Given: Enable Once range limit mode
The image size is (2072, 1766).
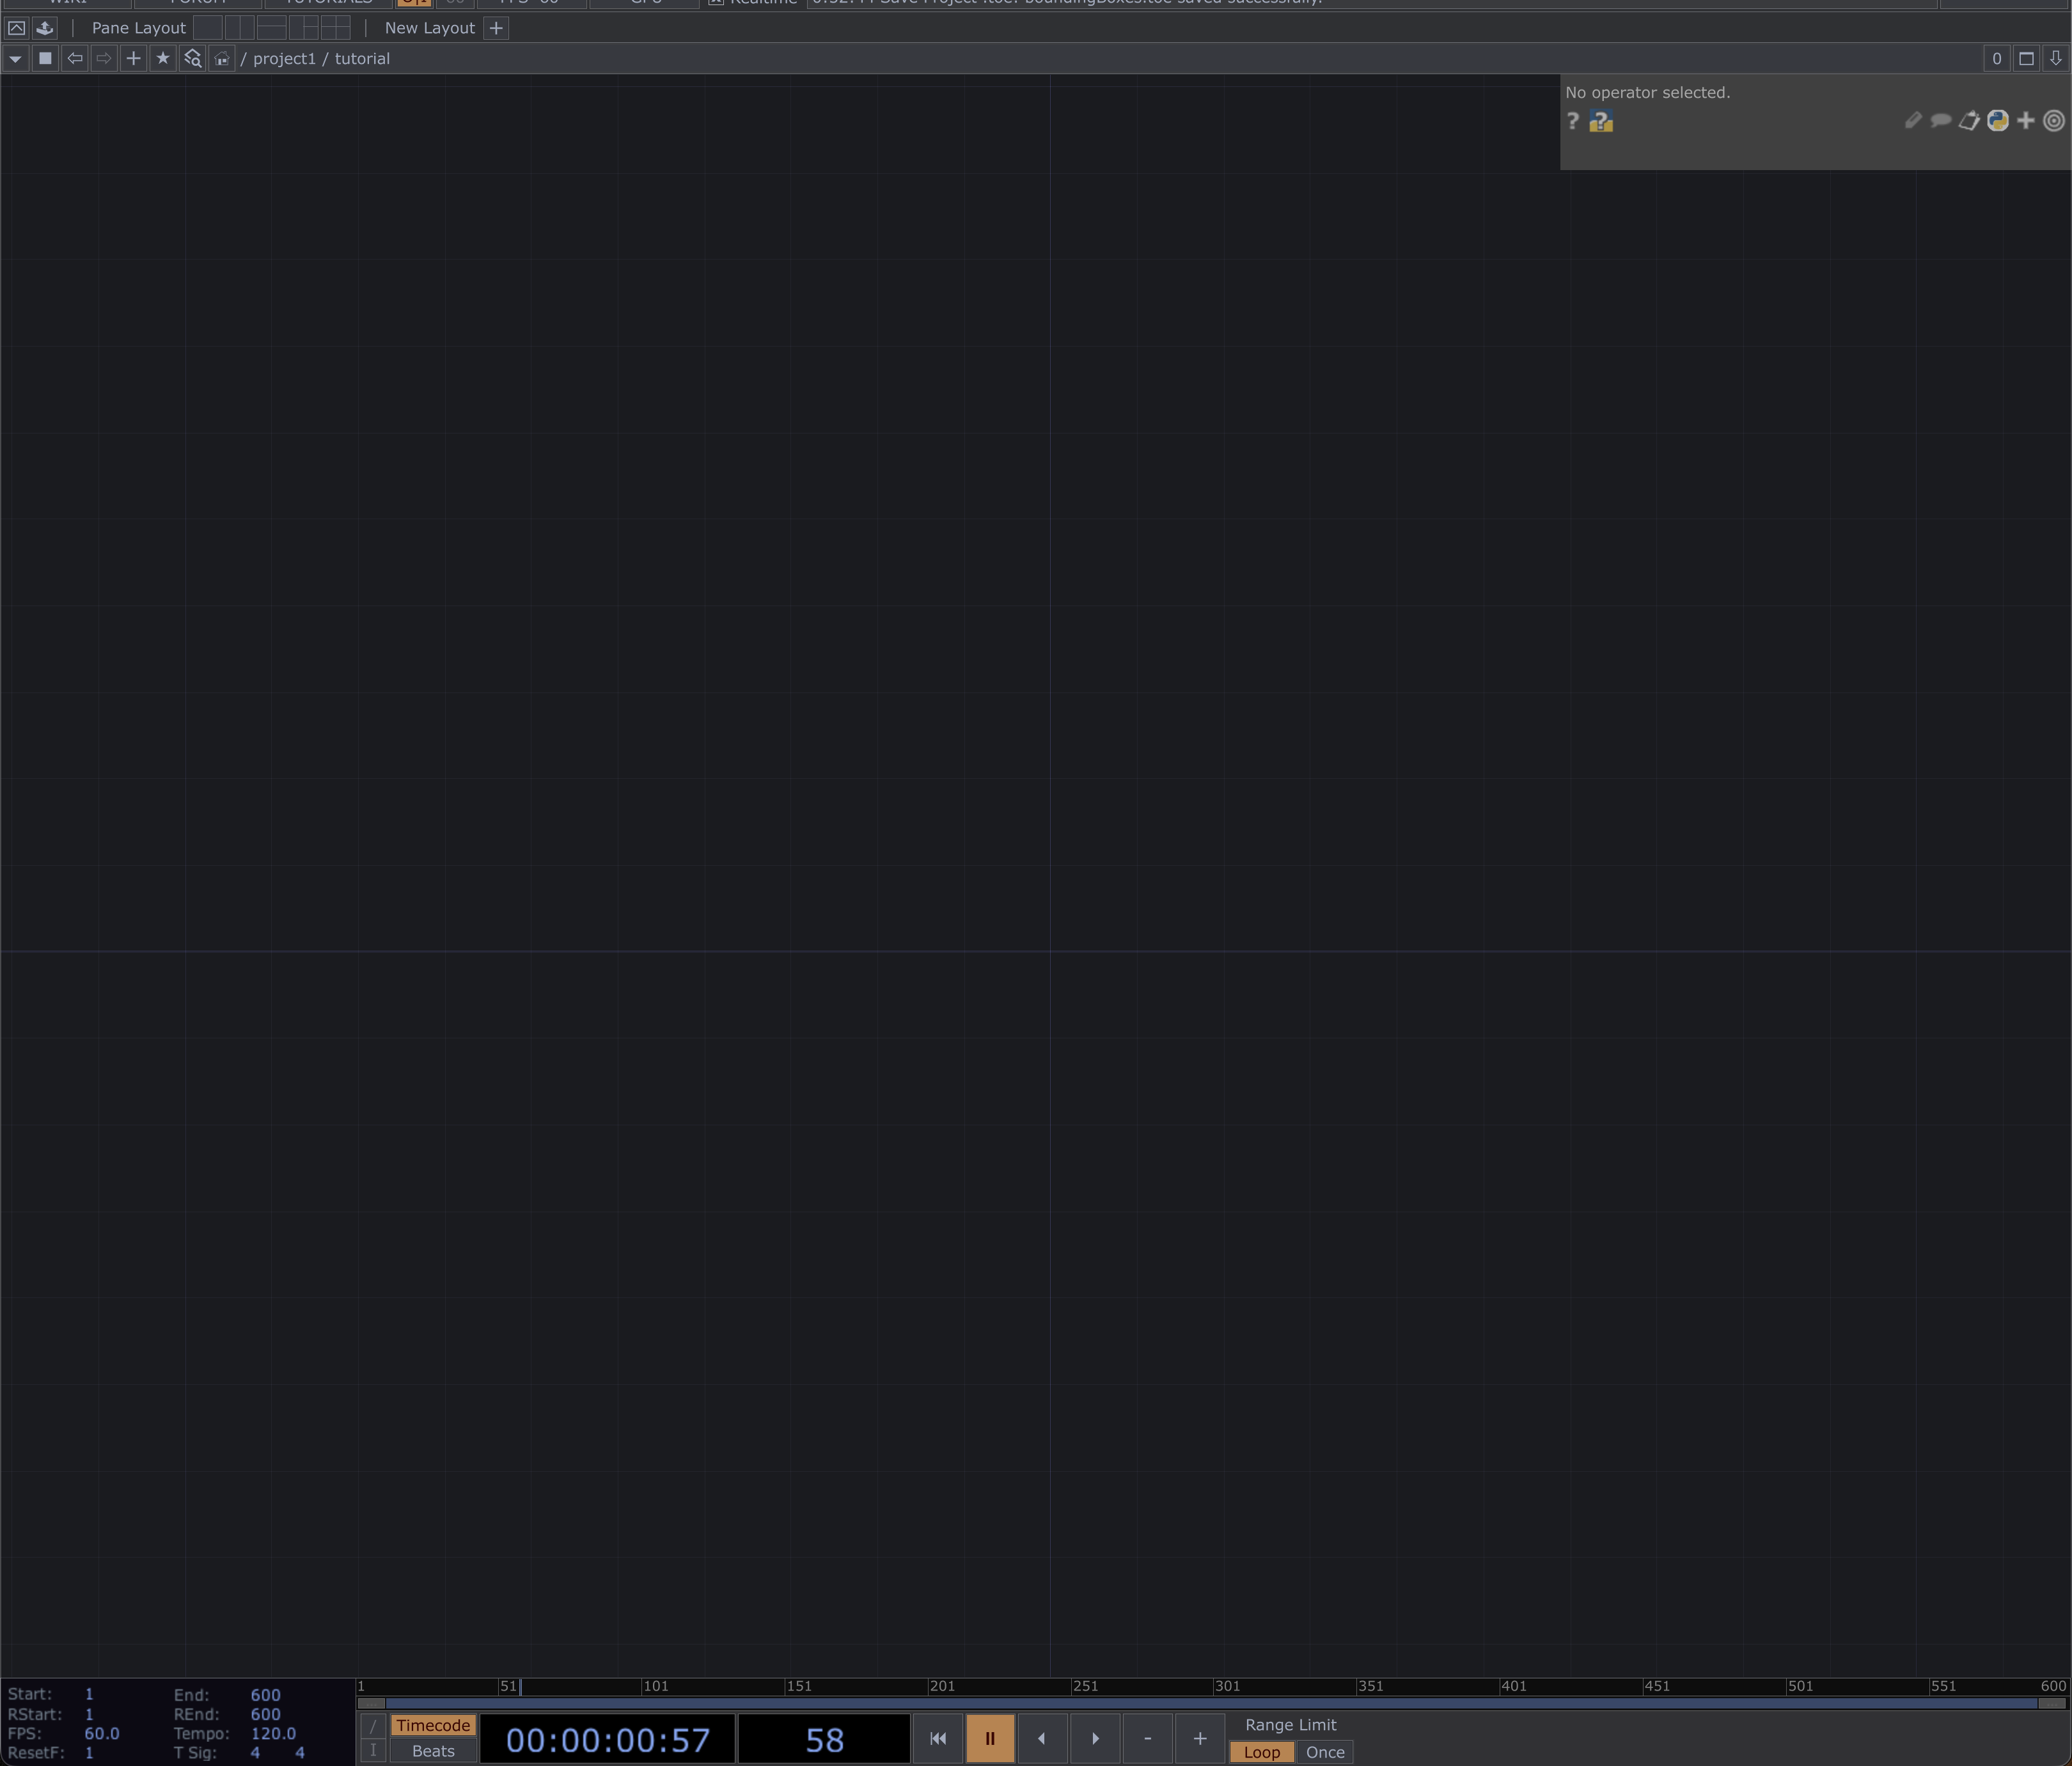Looking at the screenshot, I should coord(1324,1752).
